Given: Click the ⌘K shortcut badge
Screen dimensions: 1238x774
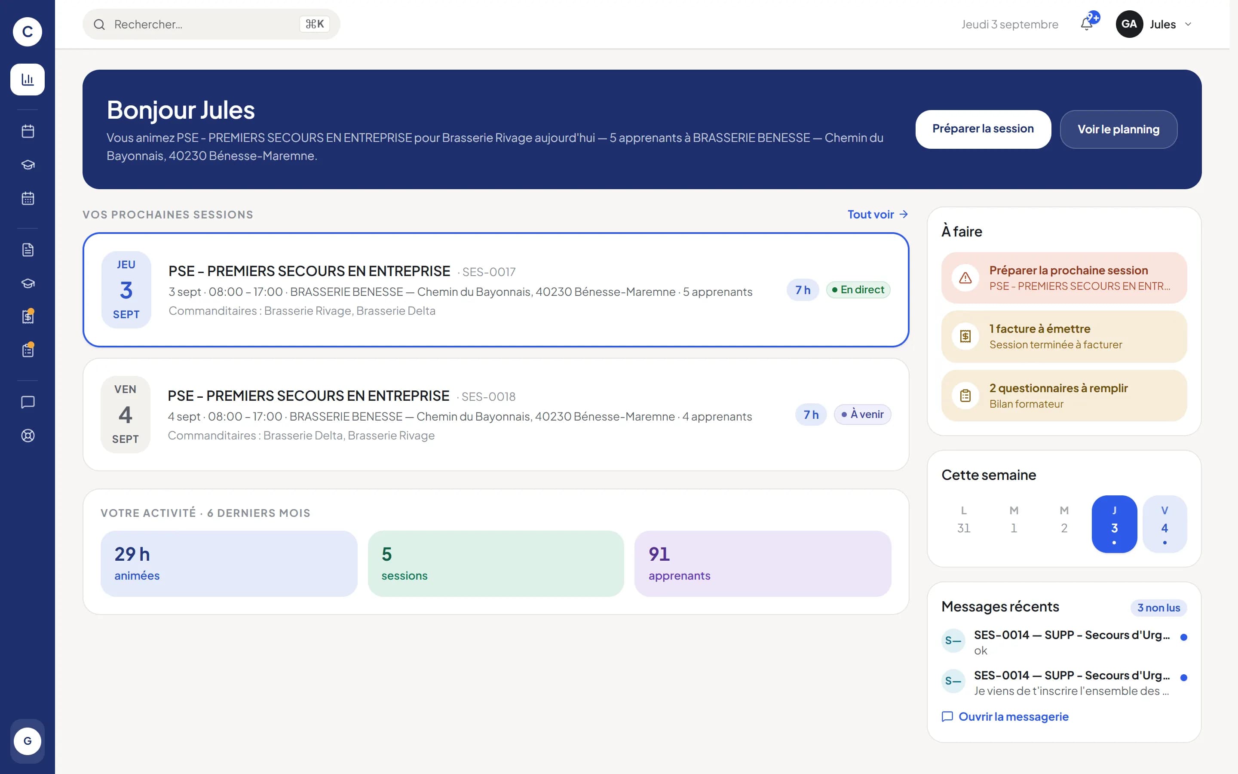Looking at the screenshot, I should [x=314, y=24].
